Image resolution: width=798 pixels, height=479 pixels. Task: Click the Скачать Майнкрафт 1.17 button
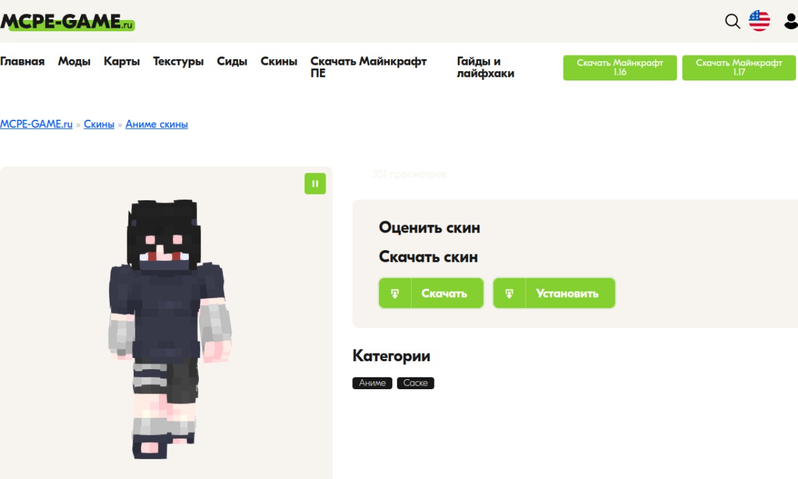tap(739, 67)
